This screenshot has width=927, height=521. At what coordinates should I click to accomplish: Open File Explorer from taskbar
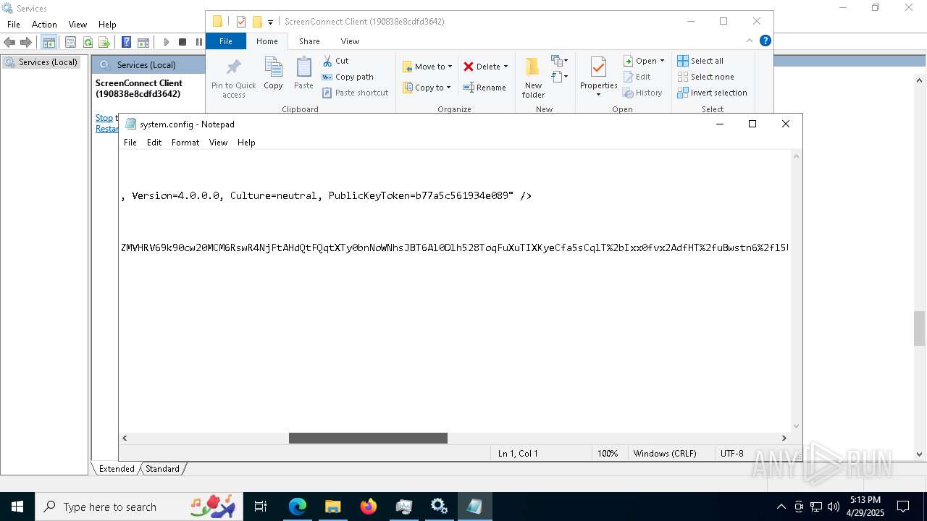(332, 507)
